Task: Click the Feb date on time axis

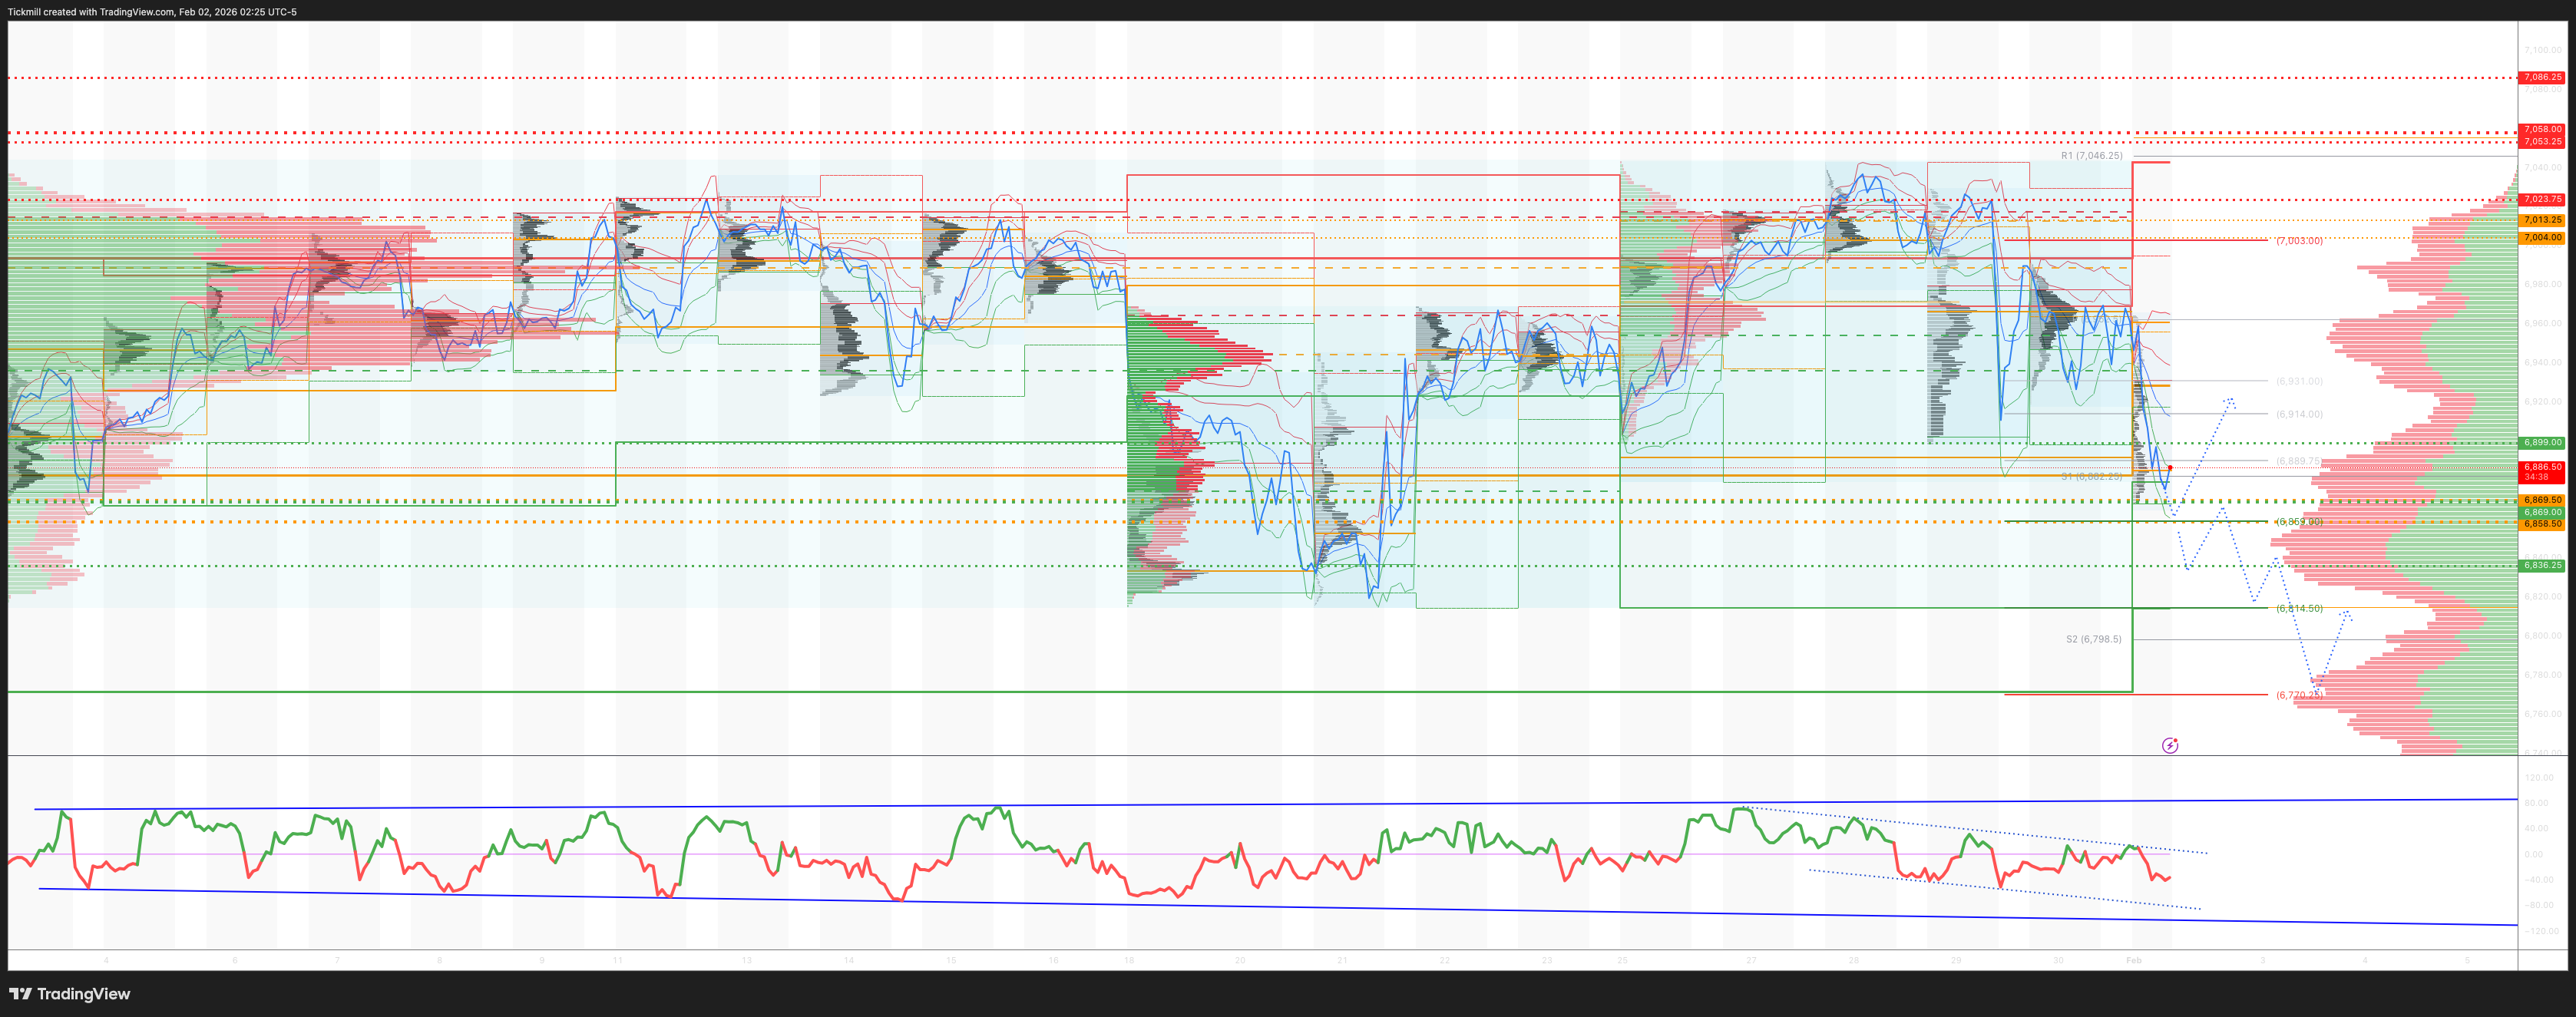Action: coord(2133,960)
